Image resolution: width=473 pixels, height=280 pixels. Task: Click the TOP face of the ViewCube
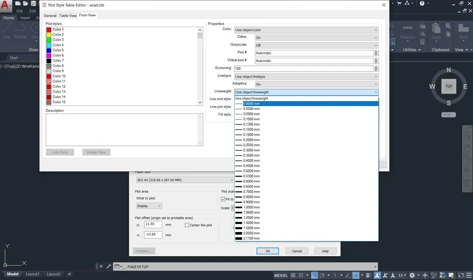(448, 86)
